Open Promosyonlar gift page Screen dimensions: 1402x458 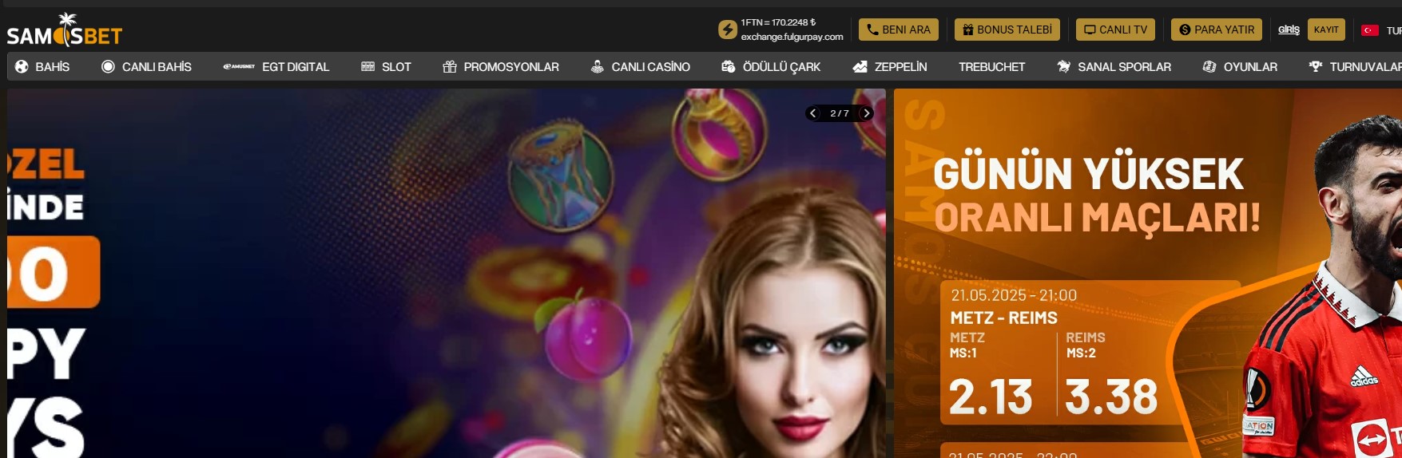tap(501, 67)
